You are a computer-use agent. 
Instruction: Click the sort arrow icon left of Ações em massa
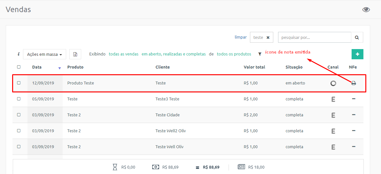19,54
